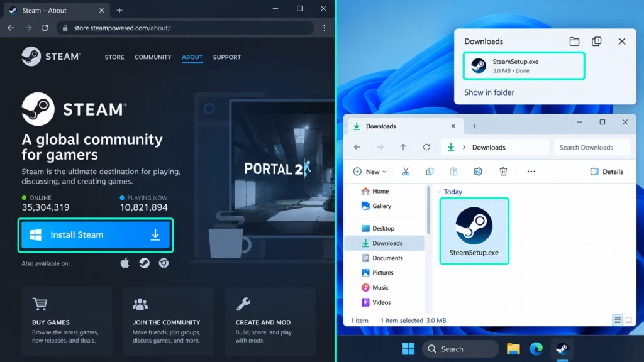Click the Apple macOS availability icon
Screen dimensions: 644x362
(125, 263)
